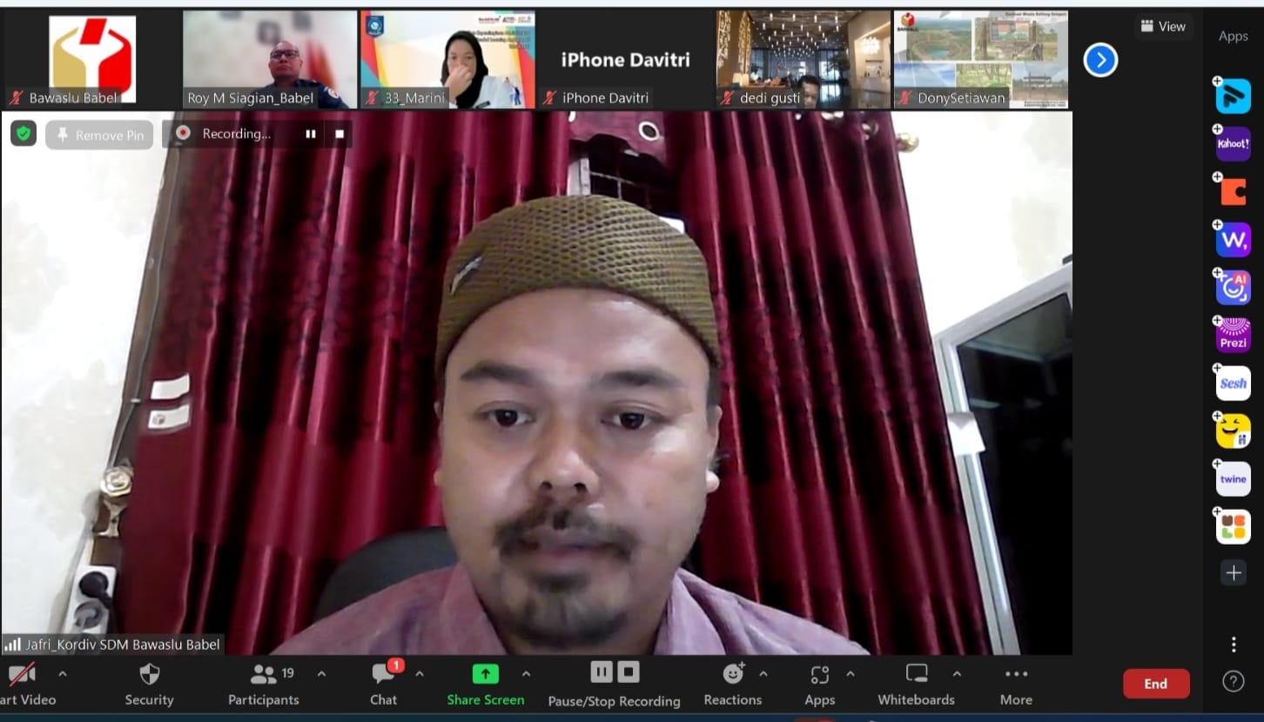
Task: Open the Participants list
Action: click(263, 684)
